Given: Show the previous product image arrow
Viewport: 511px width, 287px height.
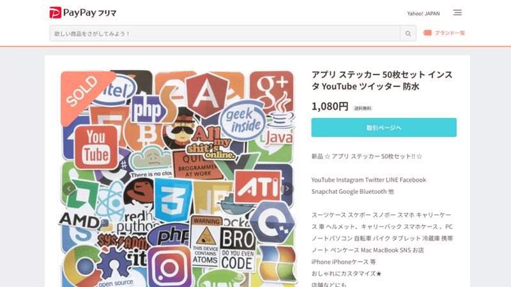Looking at the screenshot, I should point(69,188).
